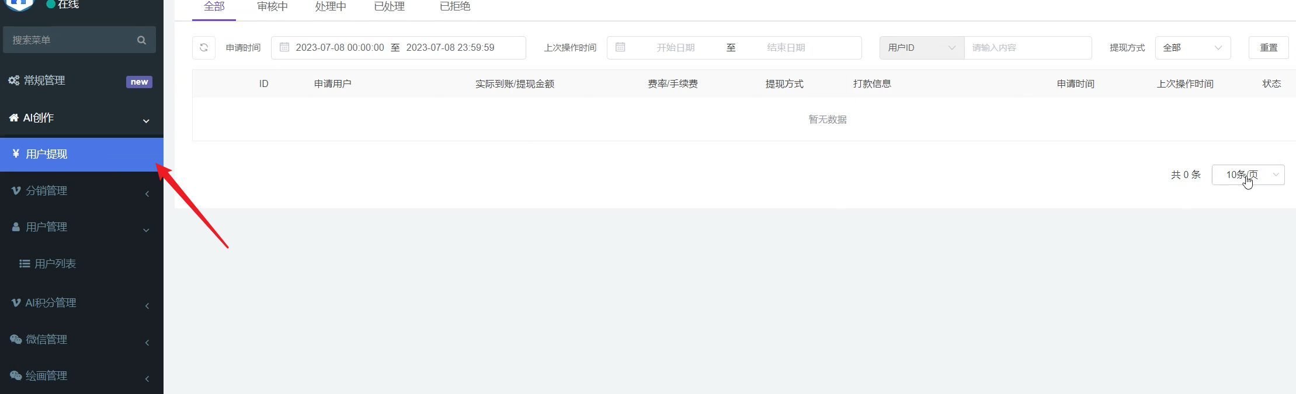
Task: Switch to the 审核中 tab
Action: coord(273,7)
